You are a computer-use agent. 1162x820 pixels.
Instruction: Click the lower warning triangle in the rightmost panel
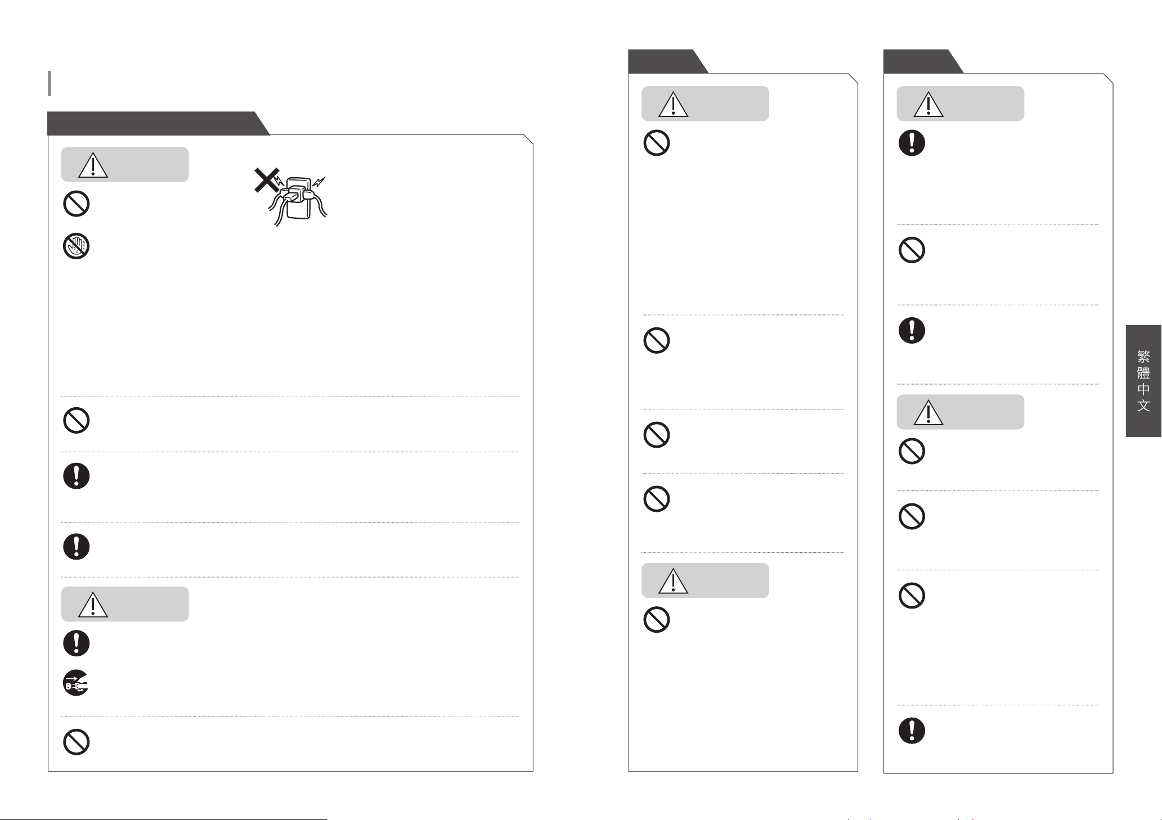pos(928,412)
